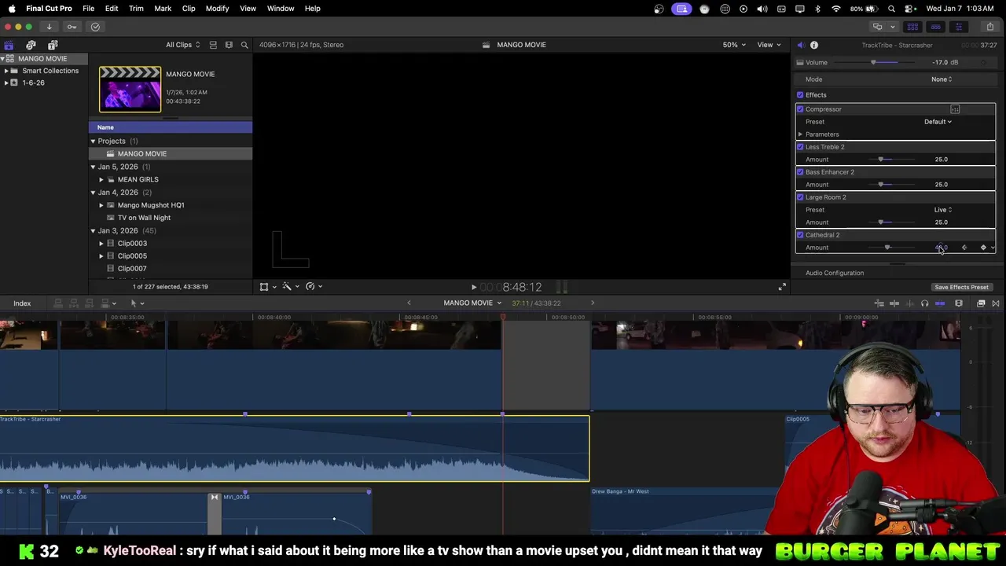This screenshot has height=566, width=1006.
Task: Open the Mark menu
Action: click(163, 9)
